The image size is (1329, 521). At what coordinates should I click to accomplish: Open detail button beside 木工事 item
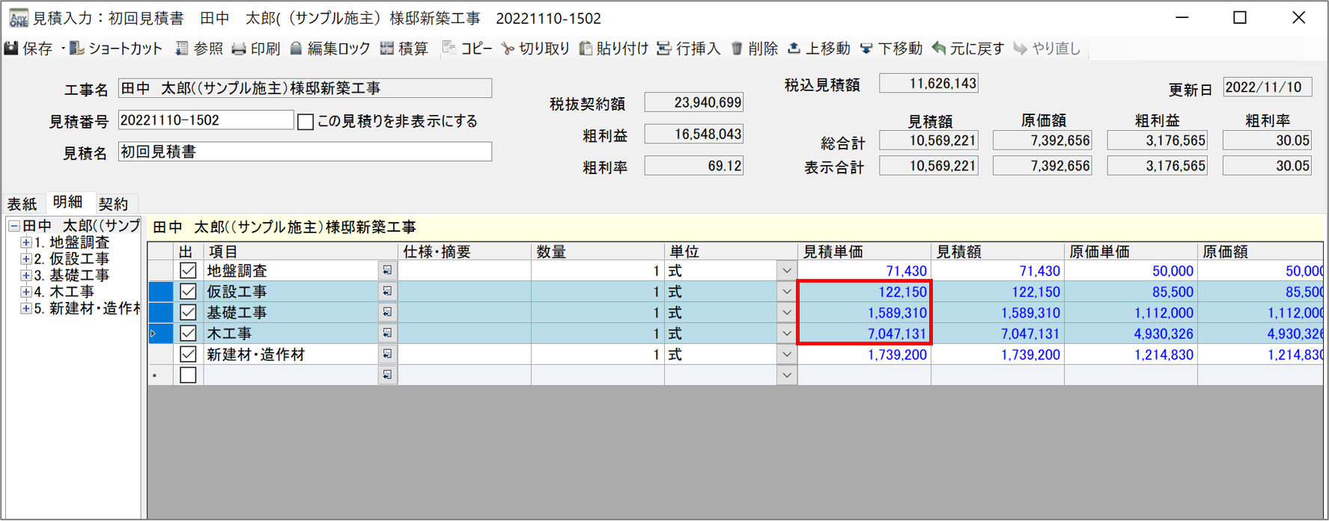387,333
